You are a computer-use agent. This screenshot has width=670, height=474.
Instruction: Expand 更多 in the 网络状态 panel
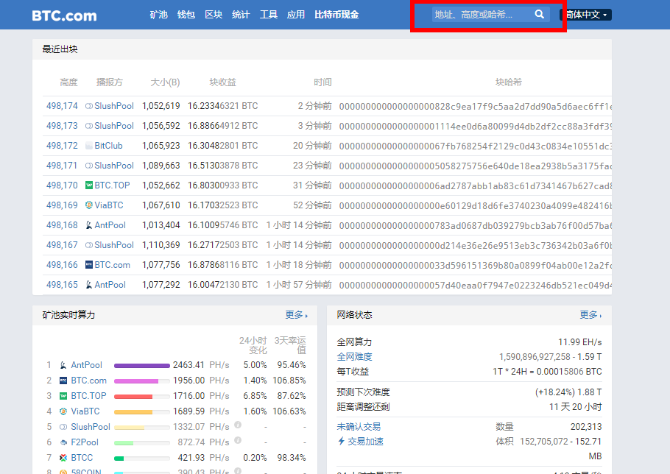pyautogui.click(x=590, y=315)
